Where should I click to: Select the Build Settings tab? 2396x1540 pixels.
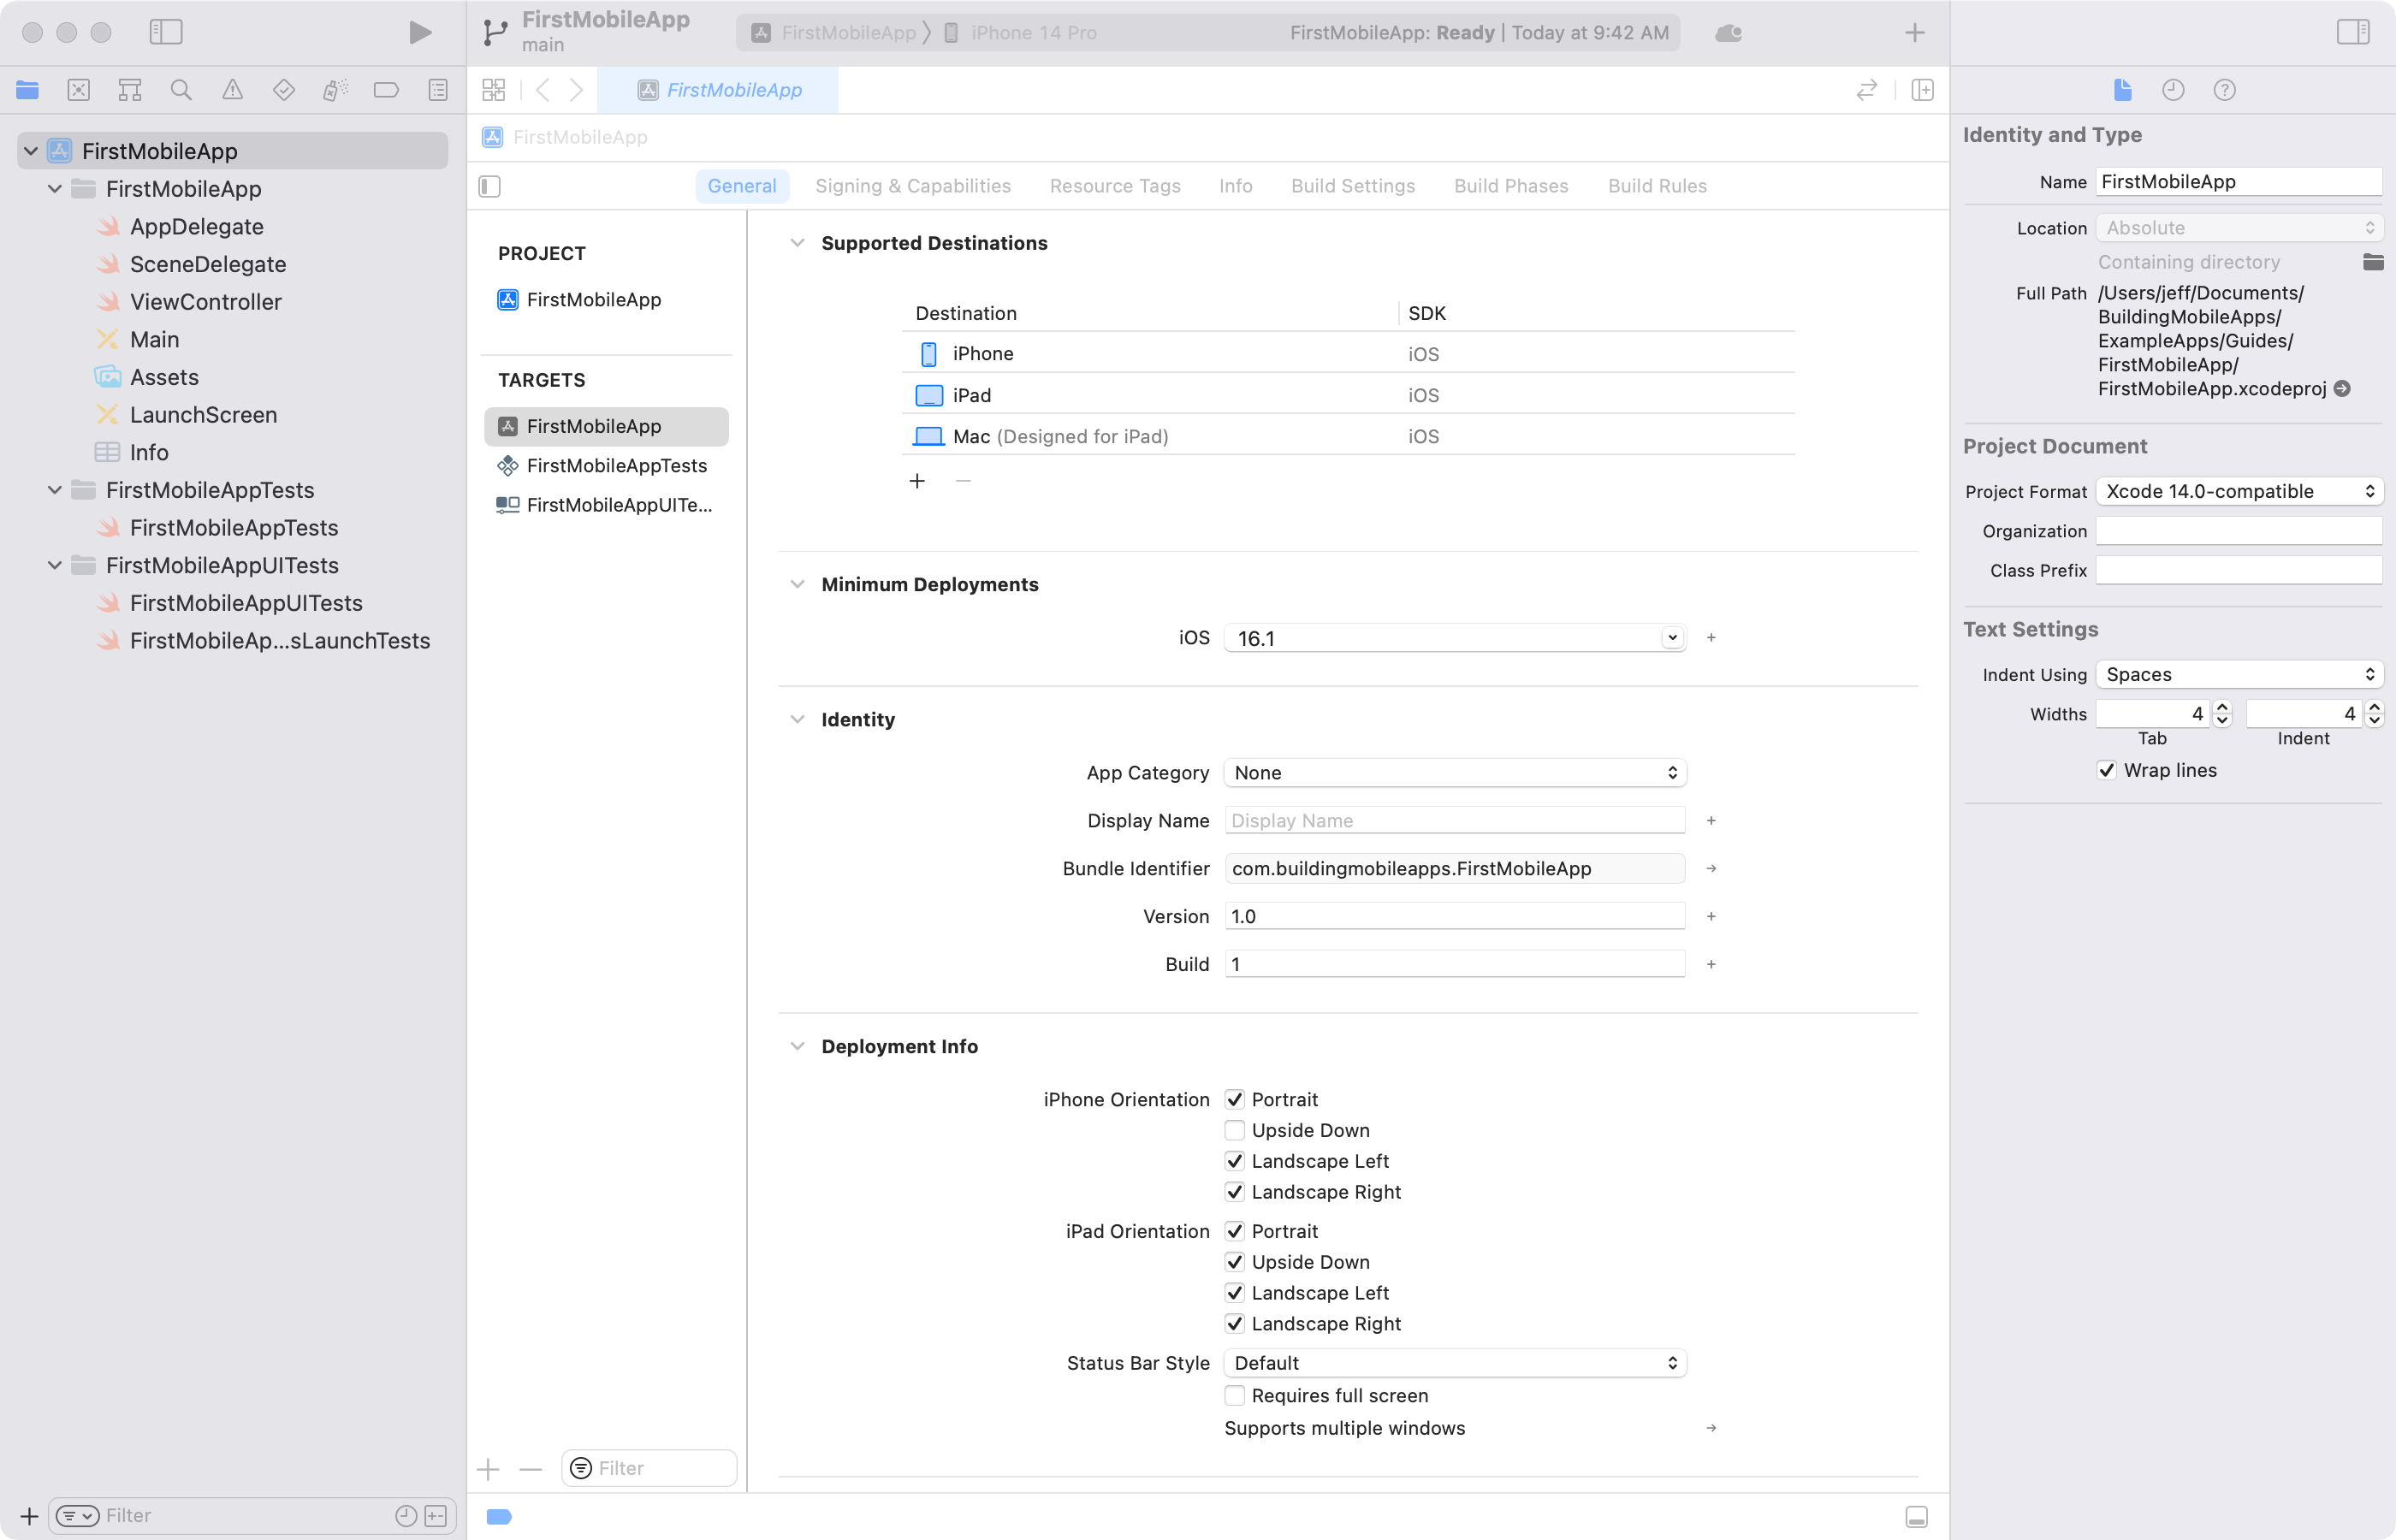[1355, 187]
